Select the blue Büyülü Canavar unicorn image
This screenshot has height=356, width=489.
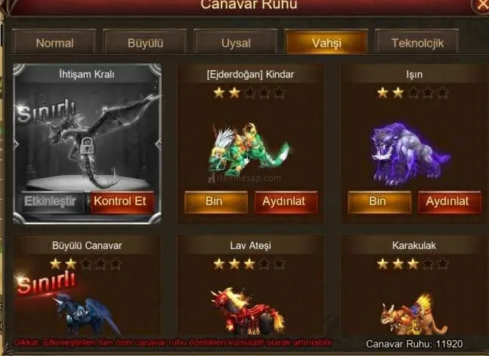click(87, 313)
